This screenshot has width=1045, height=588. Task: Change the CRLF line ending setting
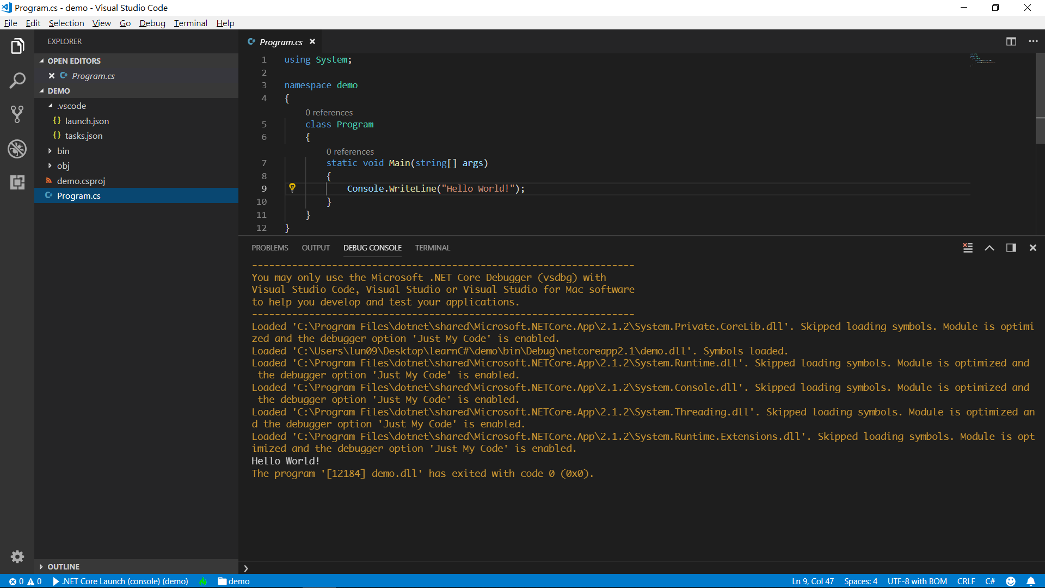coord(966,581)
